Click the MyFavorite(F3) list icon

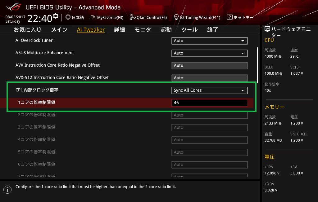(x=93, y=17)
